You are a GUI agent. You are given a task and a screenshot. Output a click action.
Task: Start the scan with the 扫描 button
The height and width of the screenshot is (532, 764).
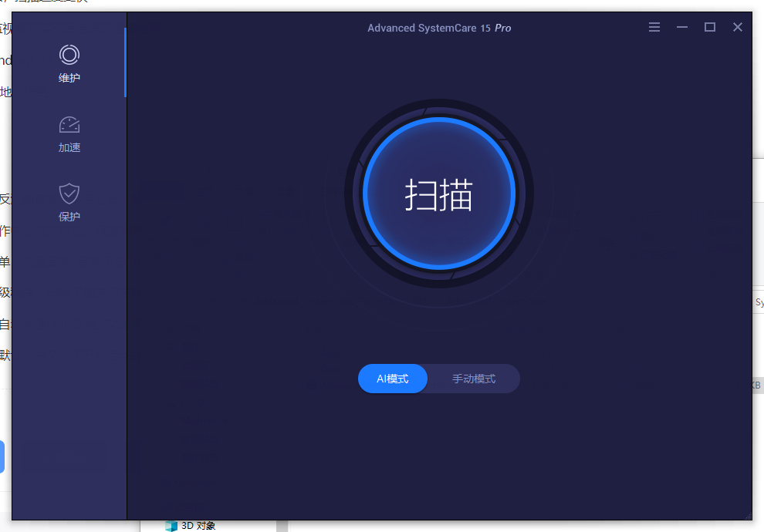(439, 194)
